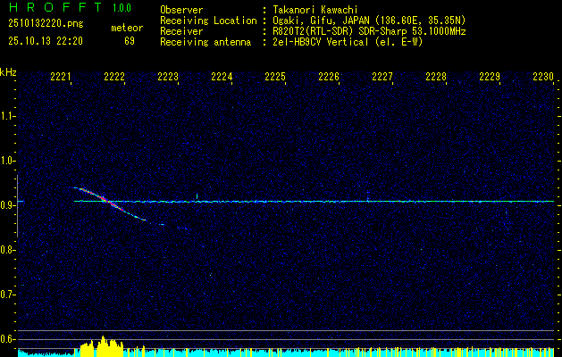Select the 2227 time axis label
562x357 pixels.
[x=382, y=78]
